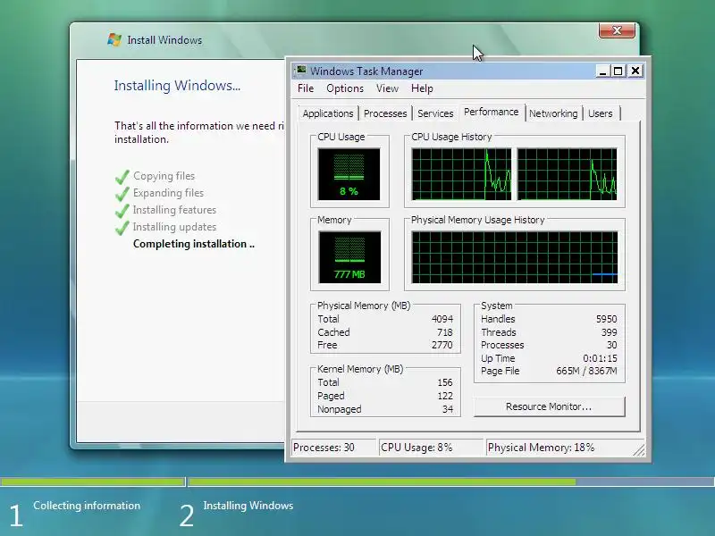715x536 pixels.
Task: Minimize the Windows Task Manager window
Action: (x=602, y=71)
